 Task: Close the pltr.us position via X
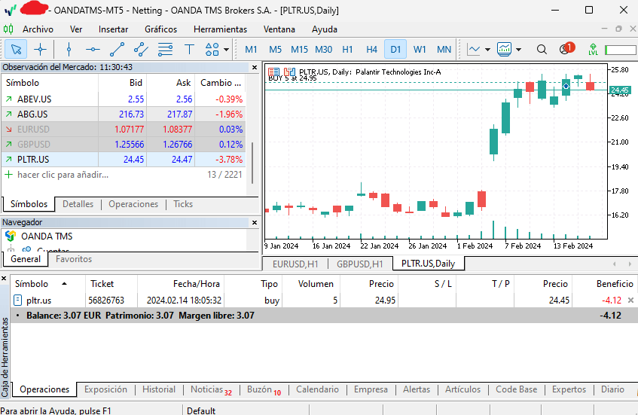click(x=630, y=301)
